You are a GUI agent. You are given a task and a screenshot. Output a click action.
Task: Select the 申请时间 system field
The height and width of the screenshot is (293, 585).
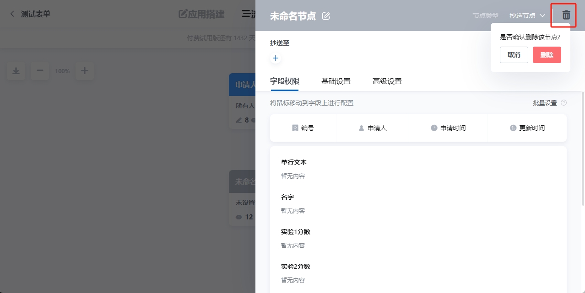448,128
